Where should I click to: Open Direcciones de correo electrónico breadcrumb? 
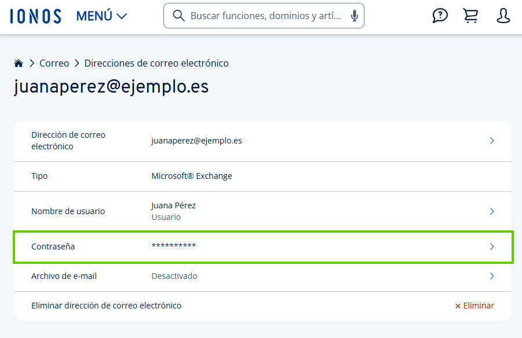tap(156, 63)
